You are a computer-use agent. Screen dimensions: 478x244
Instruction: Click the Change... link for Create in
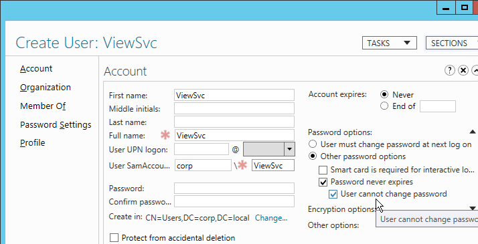[271, 218]
